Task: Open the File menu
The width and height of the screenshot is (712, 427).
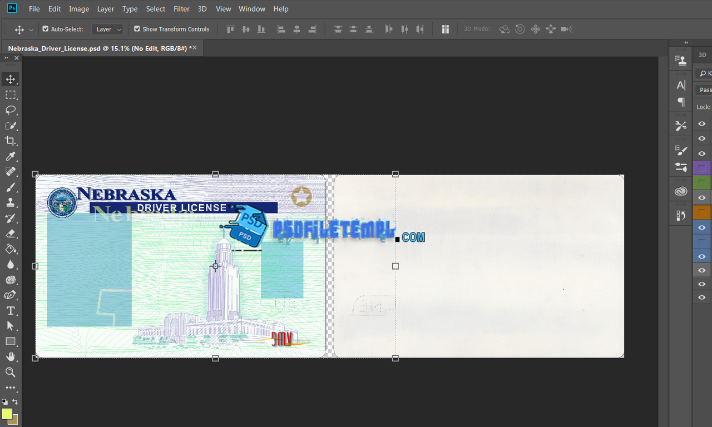Action: (34, 9)
